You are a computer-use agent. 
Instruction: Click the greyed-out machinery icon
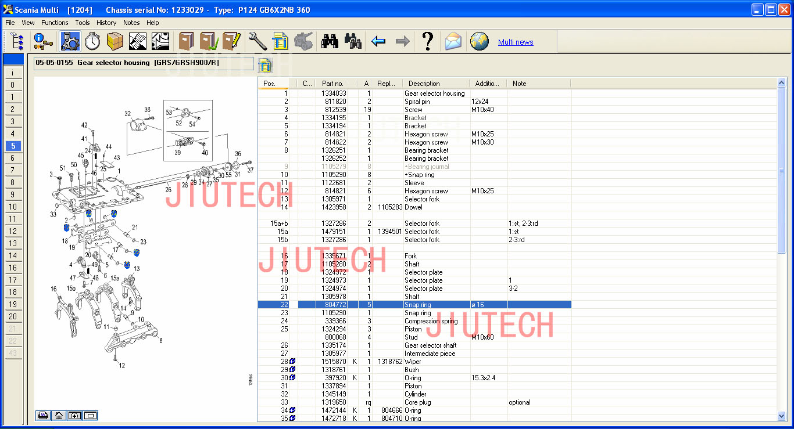click(x=303, y=41)
